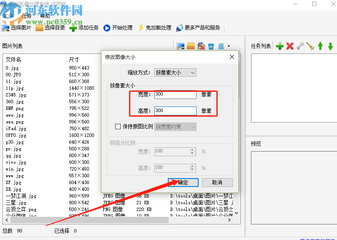Start processing with 开始处理 button
This screenshot has height=240, width=337.
click(x=118, y=28)
